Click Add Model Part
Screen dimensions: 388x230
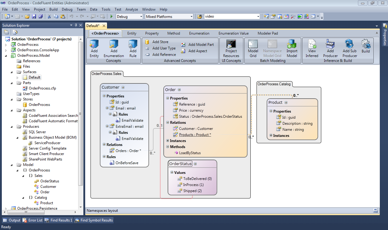coord(197,45)
